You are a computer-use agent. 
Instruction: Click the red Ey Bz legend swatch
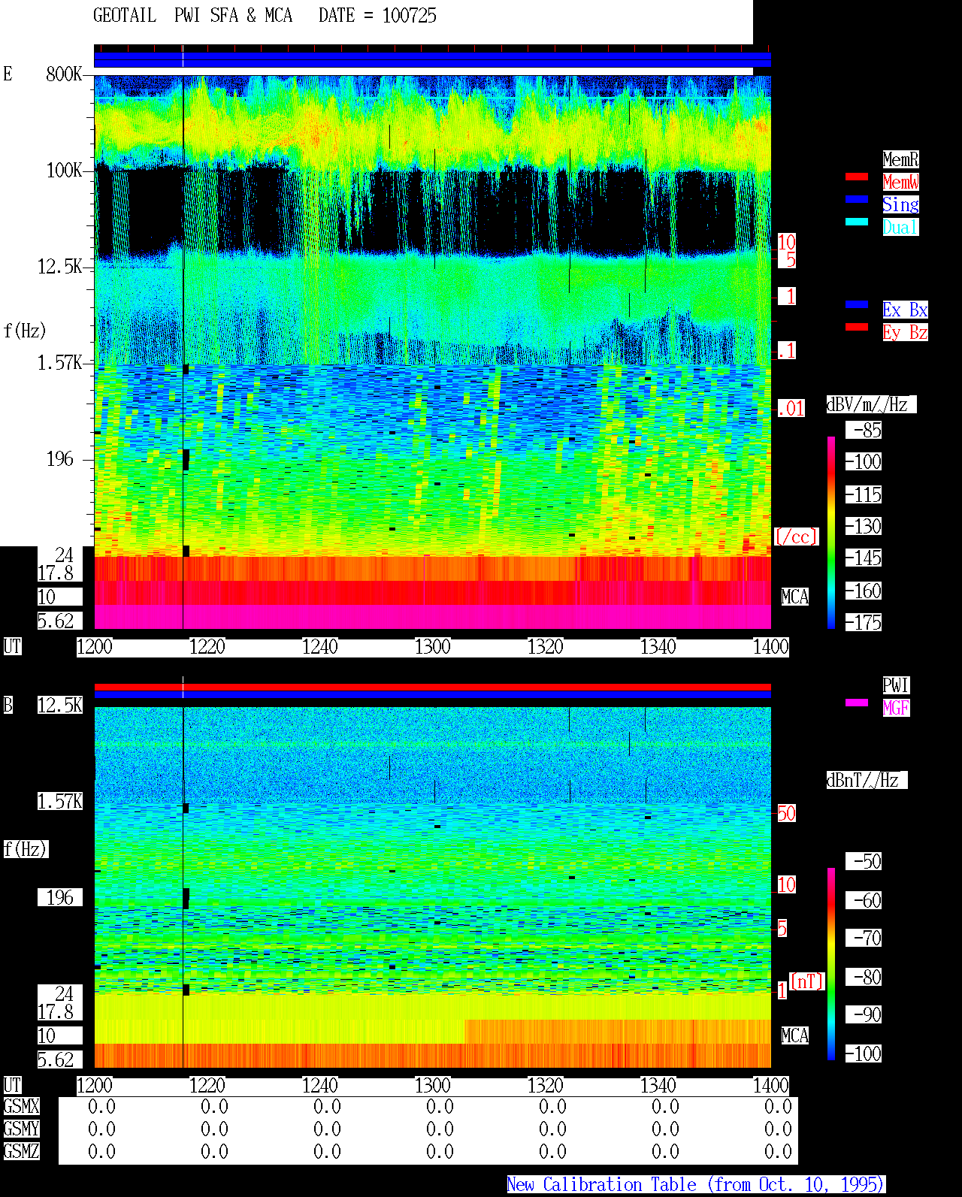pyautogui.click(x=857, y=327)
